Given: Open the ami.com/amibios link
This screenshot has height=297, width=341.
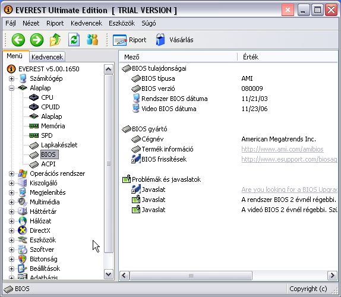Looking at the screenshot, I should point(282,149).
